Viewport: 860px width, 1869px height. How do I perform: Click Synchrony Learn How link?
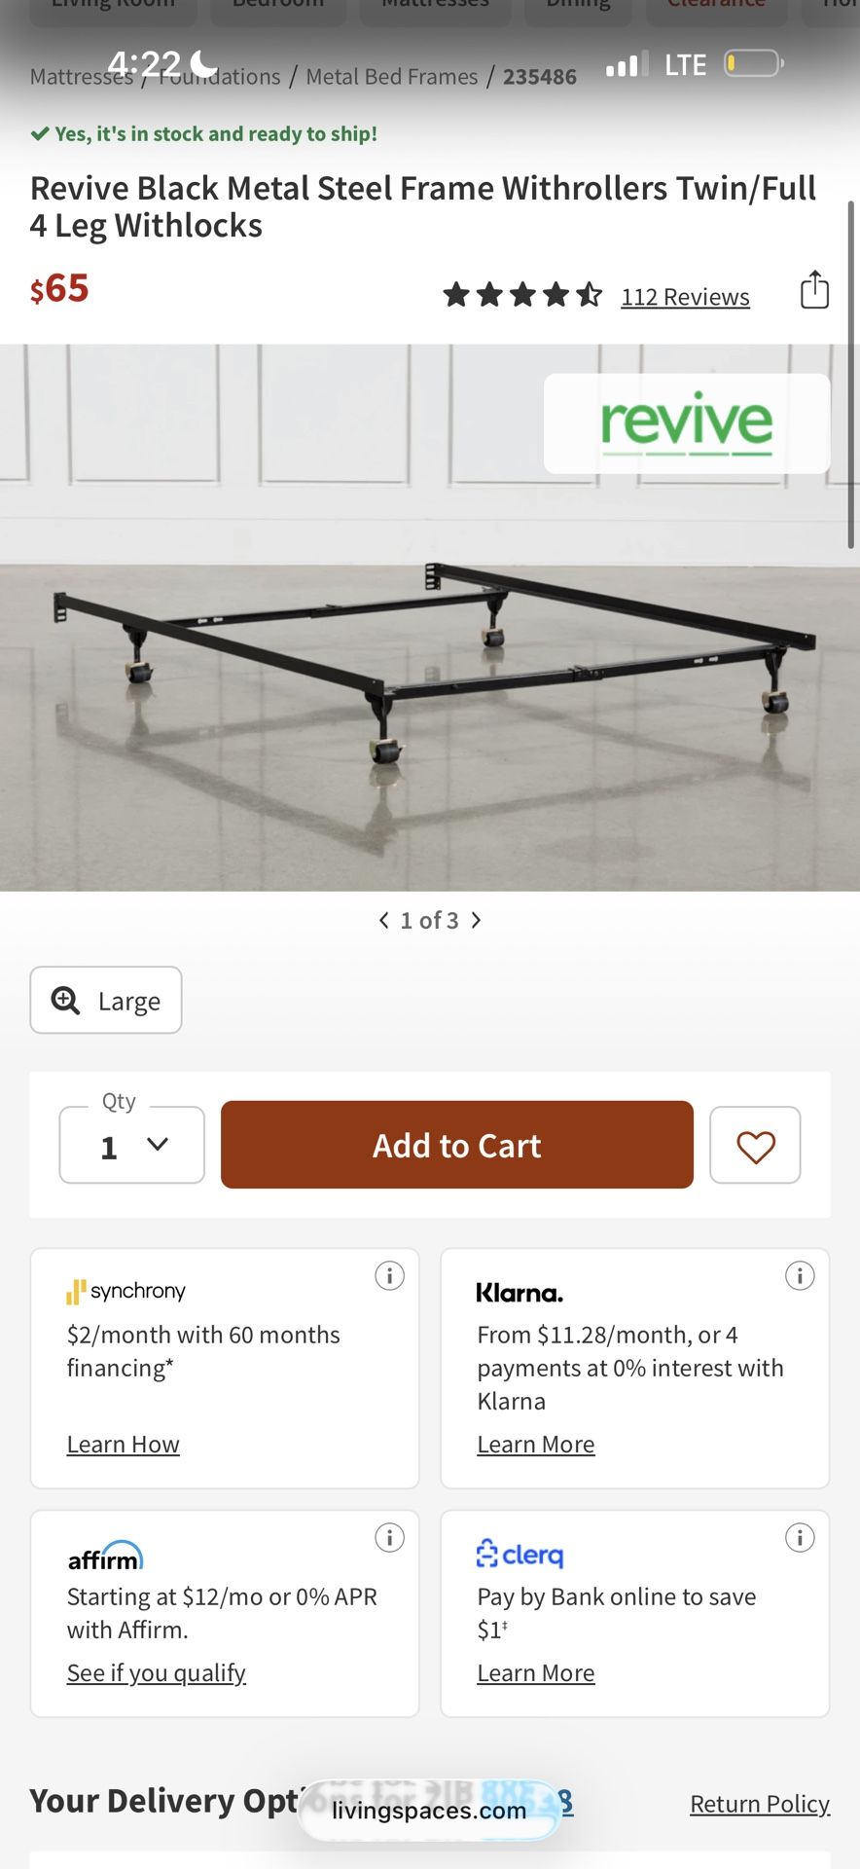tap(124, 1445)
